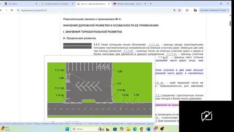Close the translate russian to romanian tab
Viewport: 234px width, 132px height.
click(x=73, y=4)
